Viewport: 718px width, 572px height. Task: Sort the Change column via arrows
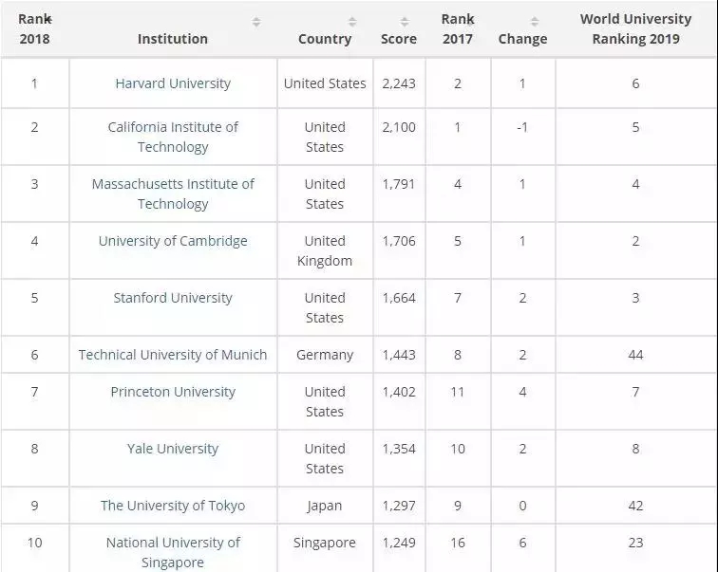(534, 22)
